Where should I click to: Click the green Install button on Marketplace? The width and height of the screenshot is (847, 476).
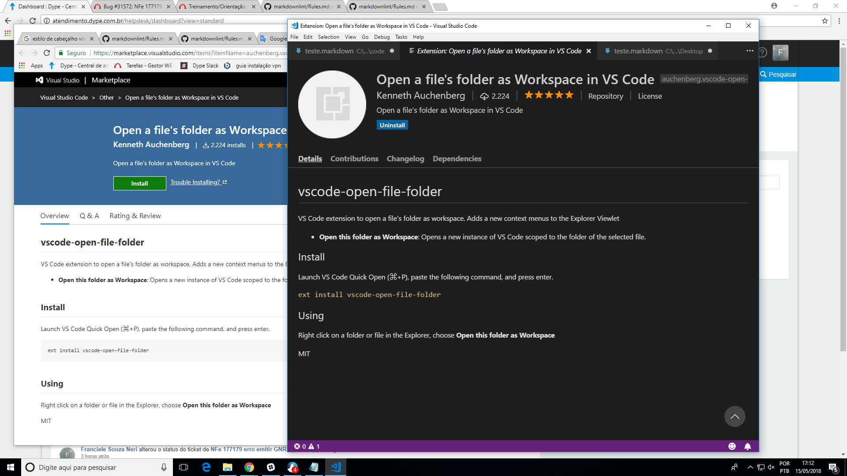(x=139, y=183)
